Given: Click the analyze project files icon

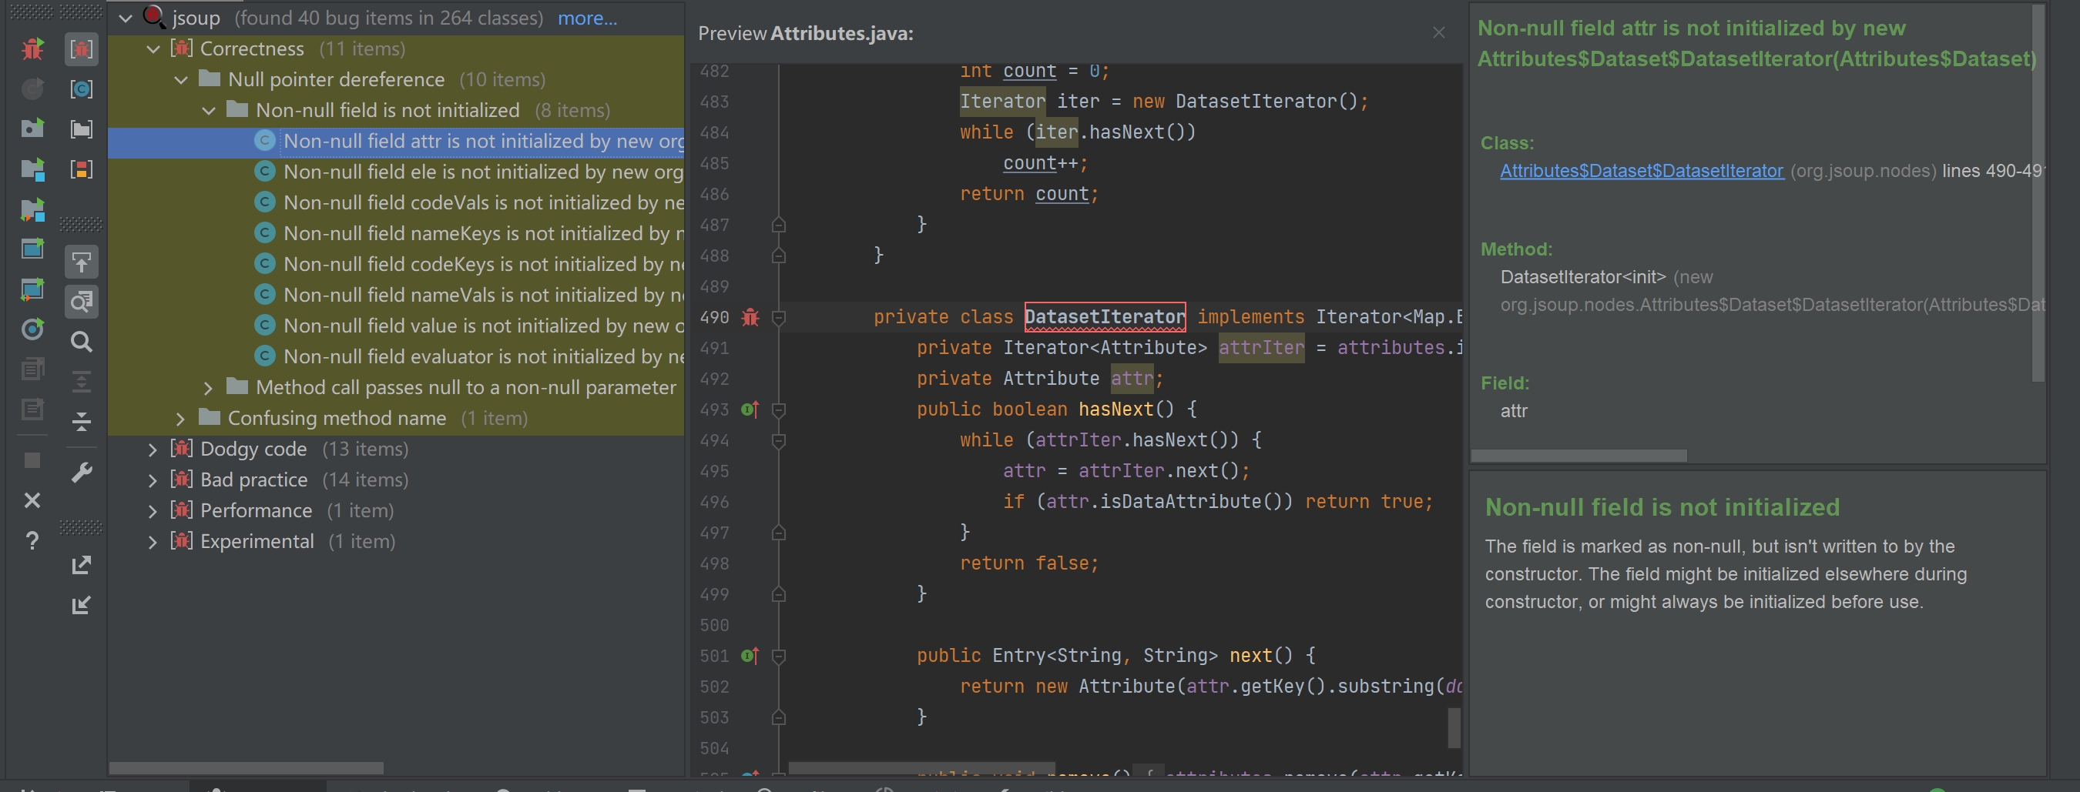Looking at the screenshot, I should coord(32,249).
